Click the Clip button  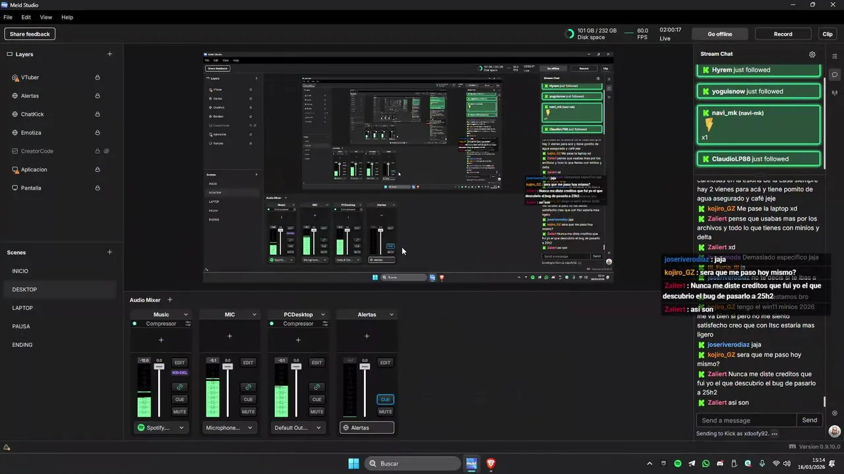coord(828,34)
